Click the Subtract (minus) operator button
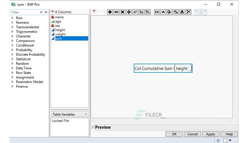Screen dimensions: 248x143 (116, 12)
